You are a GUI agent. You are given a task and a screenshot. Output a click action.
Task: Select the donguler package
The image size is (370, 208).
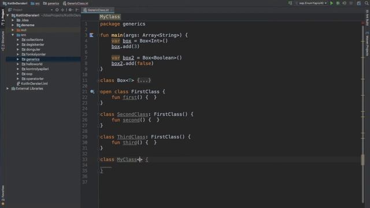coord(33,50)
